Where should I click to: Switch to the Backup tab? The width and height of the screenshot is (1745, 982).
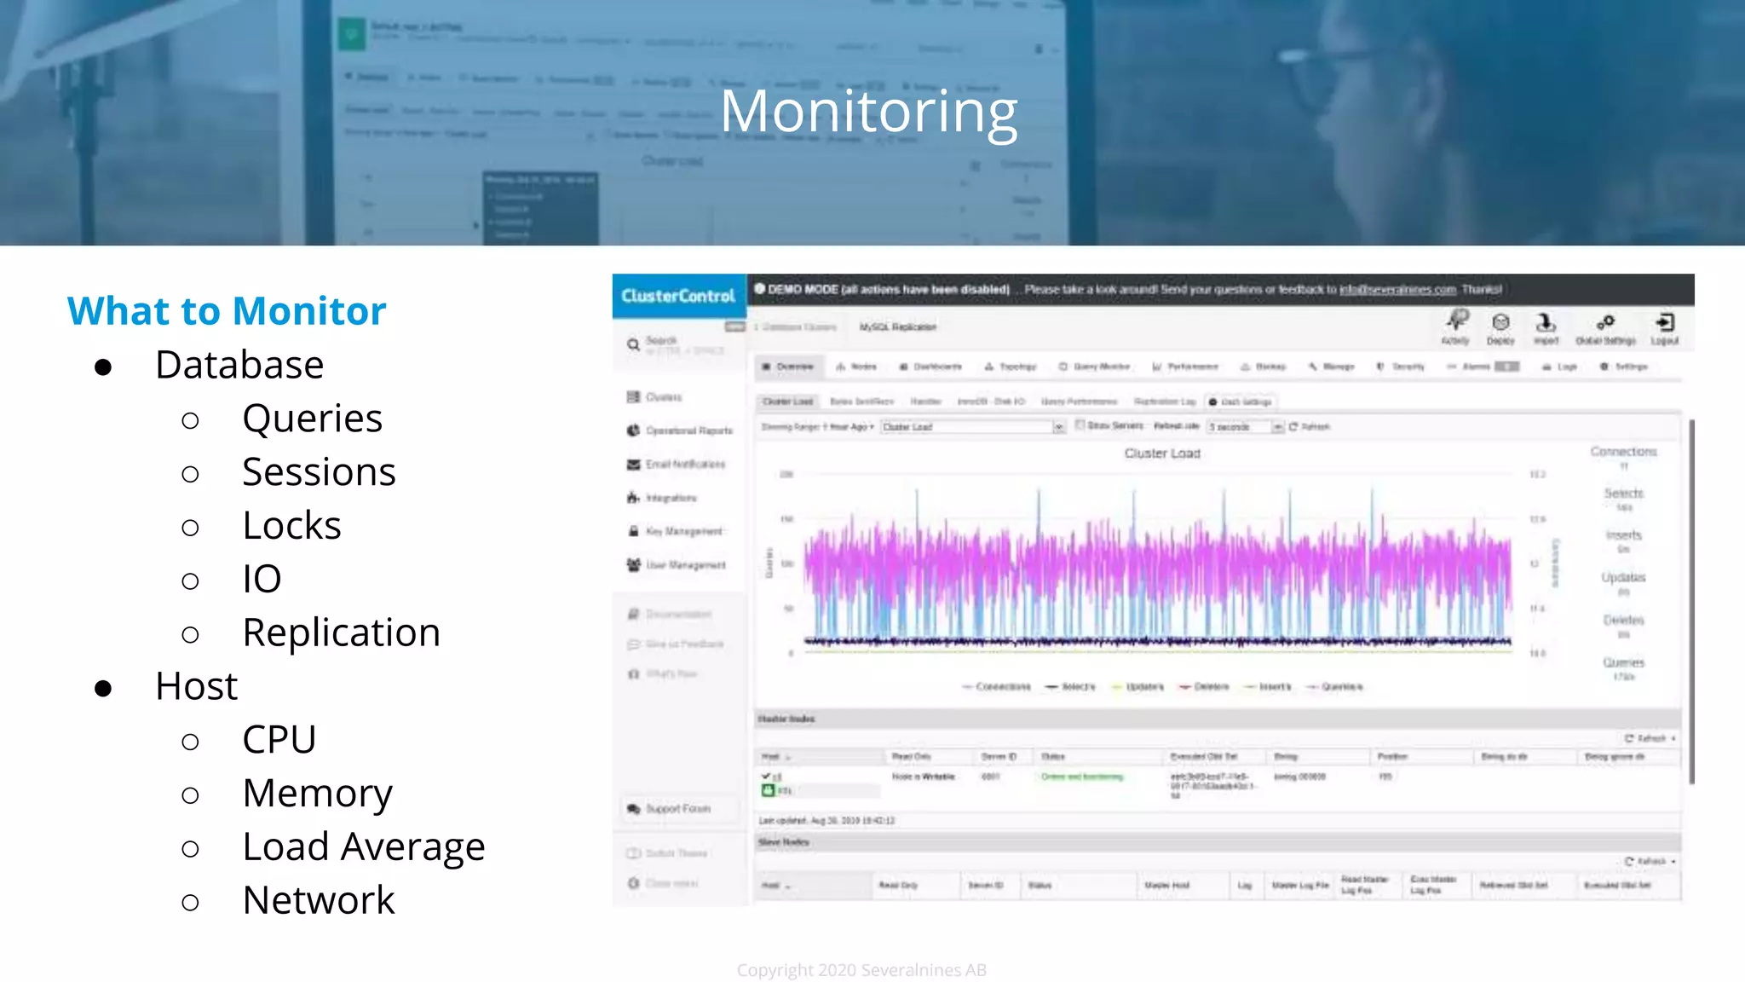1263,367
